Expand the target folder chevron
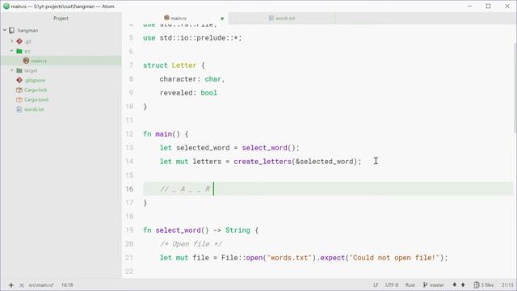 (12, 70)
